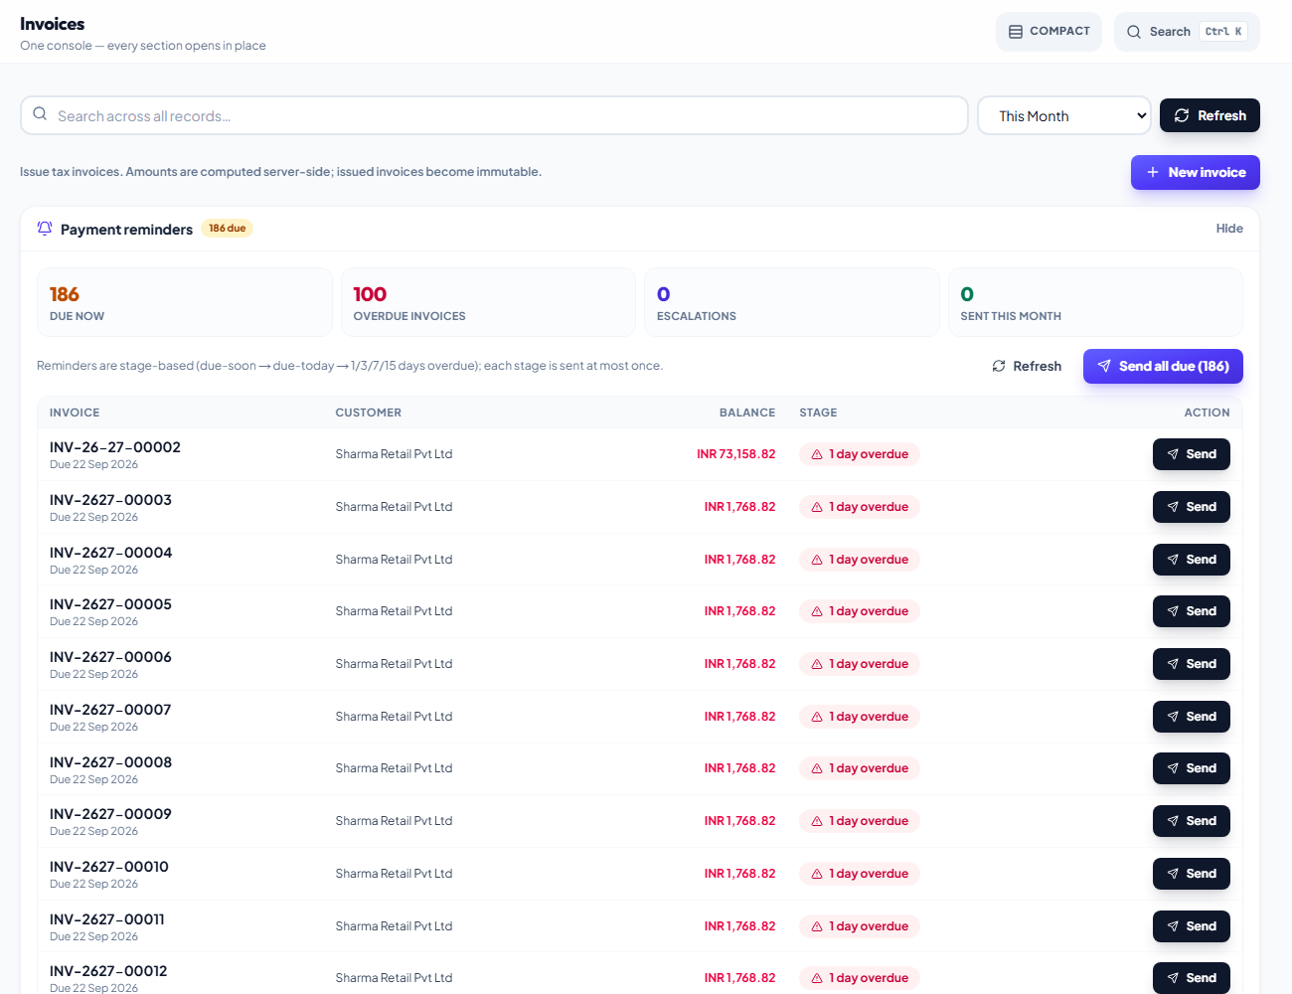Send reminder for INV-2627-00006
This screenshot has width=1292, height=994.
(x=1192, y=664)
